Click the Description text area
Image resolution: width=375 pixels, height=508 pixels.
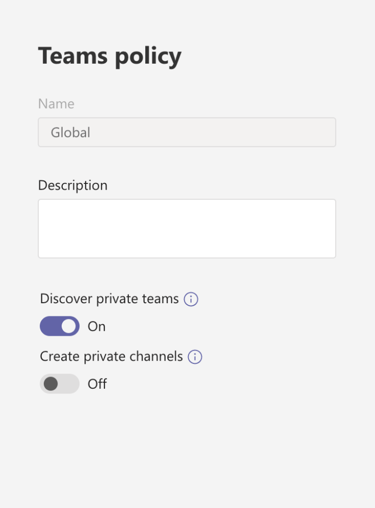[x=186, y=228]
